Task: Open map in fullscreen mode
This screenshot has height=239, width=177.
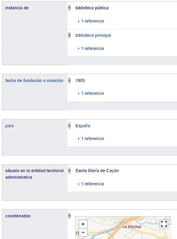Action: coord(164,224)
